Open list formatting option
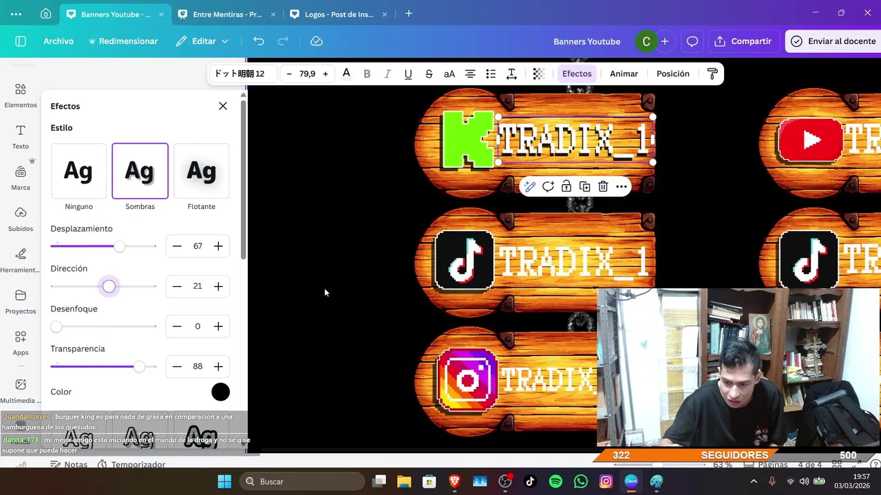881x495 pixels. click(491, 74)
